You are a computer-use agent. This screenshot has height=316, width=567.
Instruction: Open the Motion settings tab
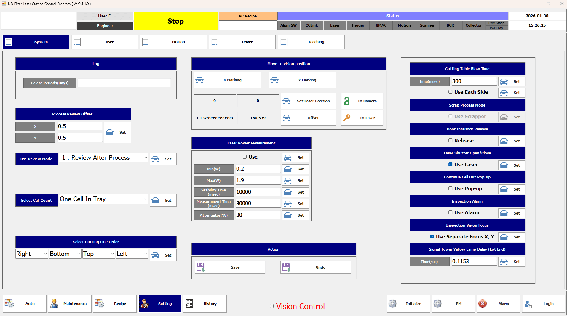[x=174, y=42]
